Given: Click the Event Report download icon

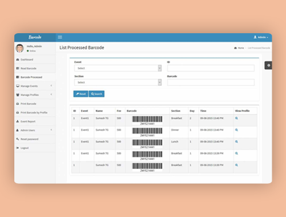Looking at the screenshot, I should 18,121.
